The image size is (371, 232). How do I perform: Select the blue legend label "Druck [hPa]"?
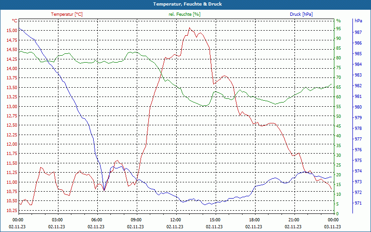click(x=301, y=14)
